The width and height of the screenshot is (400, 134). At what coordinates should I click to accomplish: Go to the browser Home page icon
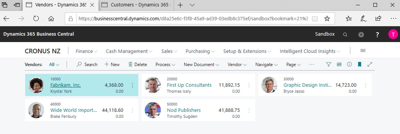click(x=51, y=18)
